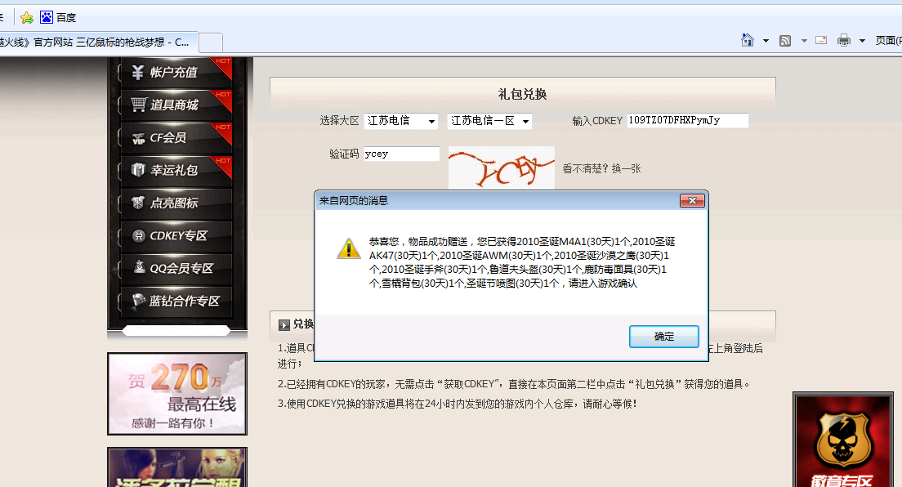Click the 兑换 section arrow icon
The height and width of the screenshot is (487, 902).
click(284, 325)
